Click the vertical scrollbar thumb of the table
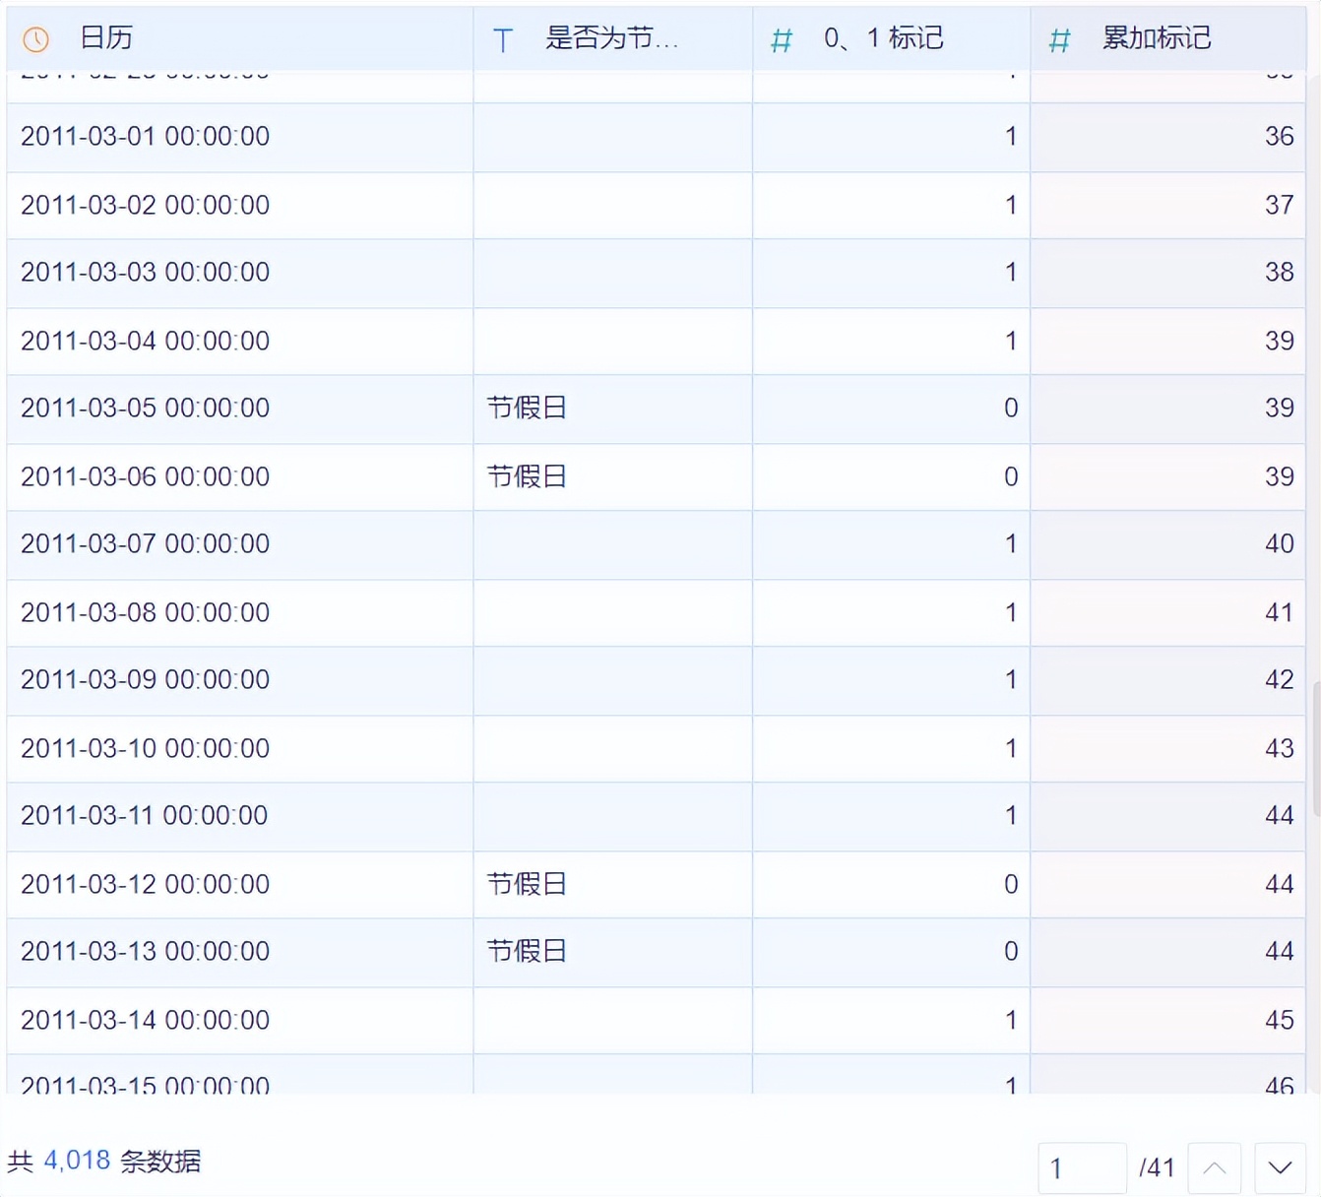This screenshot has width=1321, height=1197. (x=1316, y=748)
